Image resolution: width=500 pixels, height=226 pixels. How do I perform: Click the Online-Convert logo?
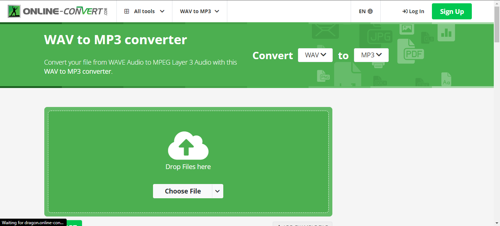tap(58, 11)
